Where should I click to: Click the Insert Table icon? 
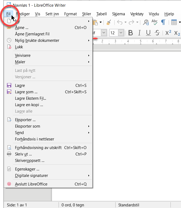click(174, 22)
